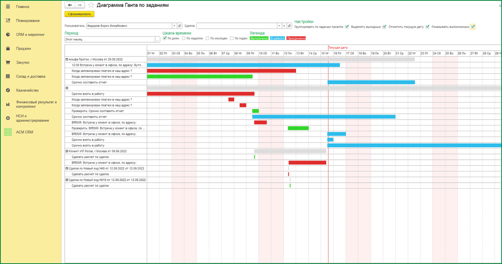Open the Планирование menu section
Screen dimensions: 502x264
28,21
